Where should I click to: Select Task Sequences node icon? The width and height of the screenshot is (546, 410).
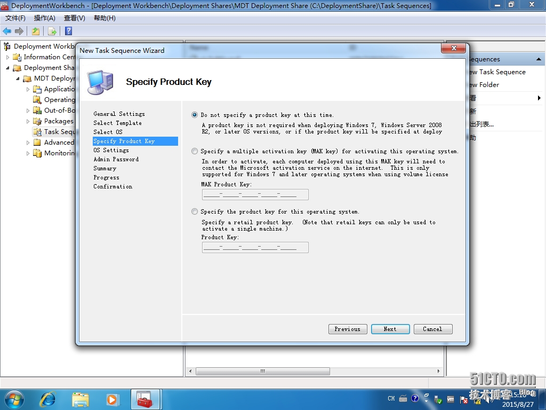click(x=37, y=132)
